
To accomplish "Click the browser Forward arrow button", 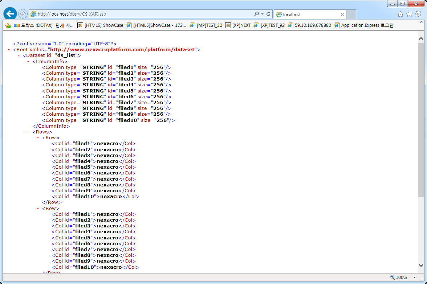I will coord(23,14).
